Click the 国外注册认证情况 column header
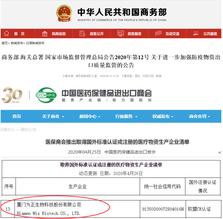This screenshot has height=219, width=223. (x=203, y=186)
